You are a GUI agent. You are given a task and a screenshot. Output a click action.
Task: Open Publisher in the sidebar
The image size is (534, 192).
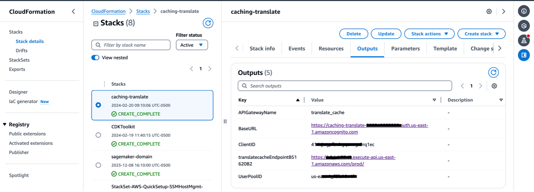coord(19,153)
